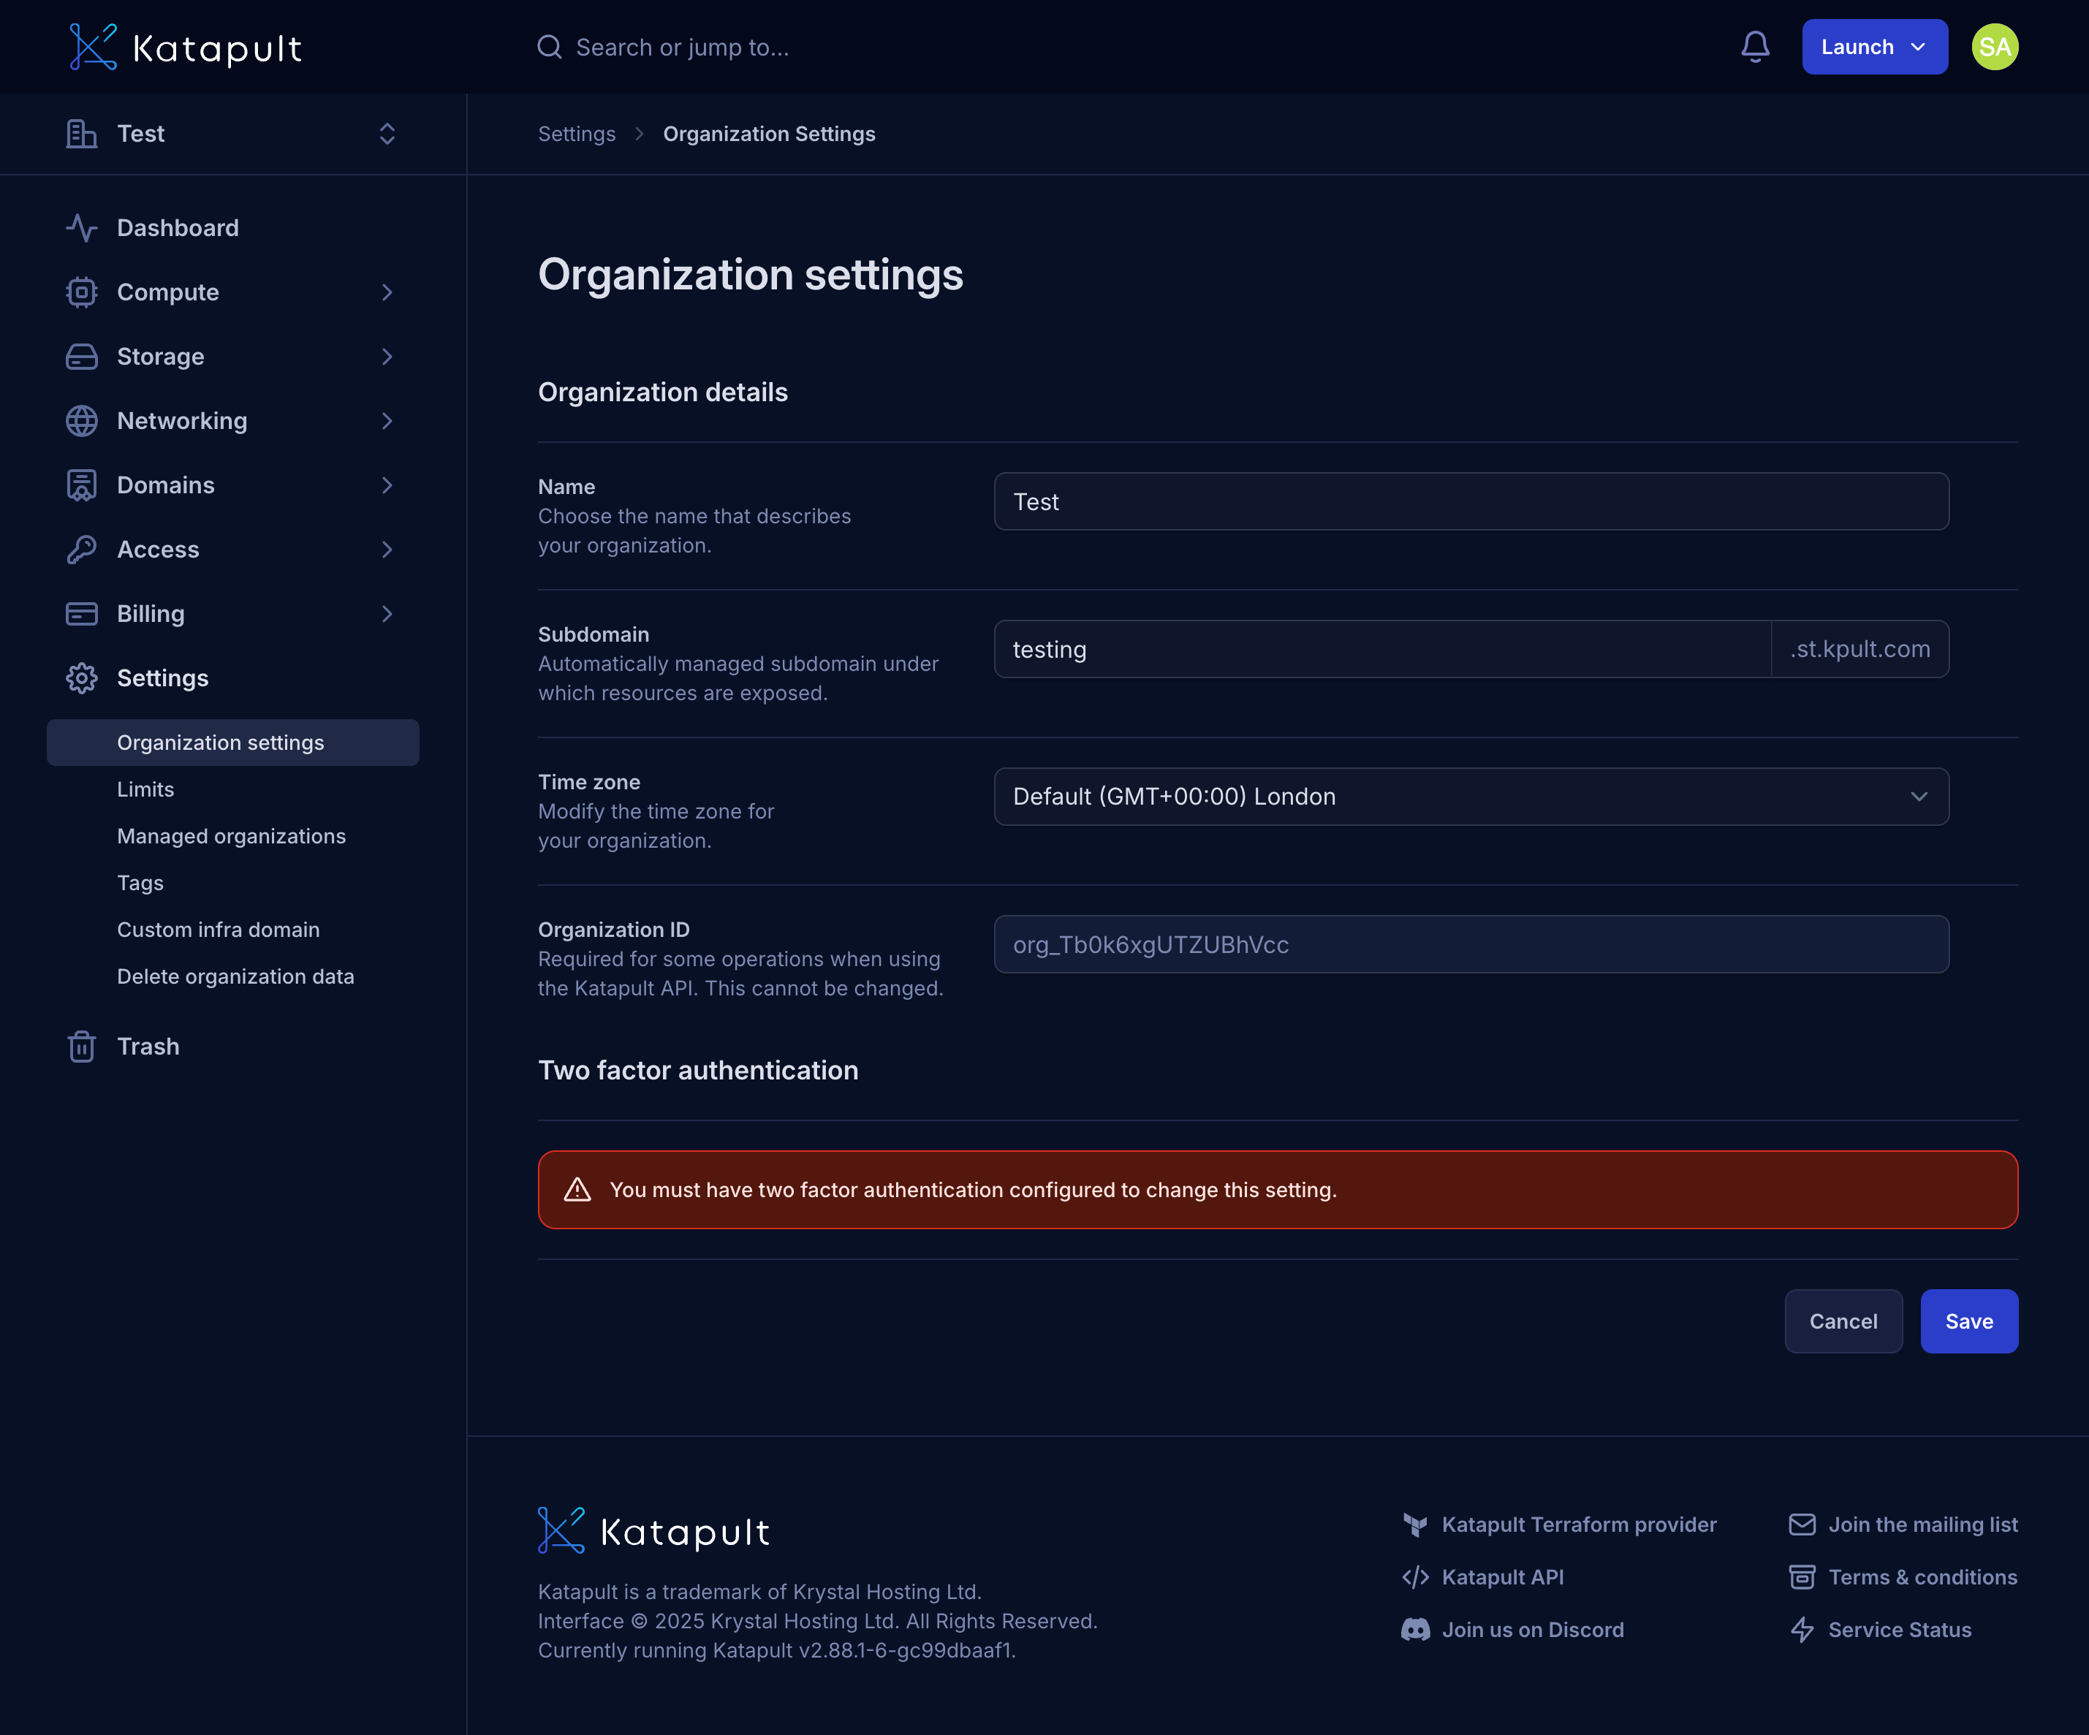Open the Tags settings page
Viewport: 2089px width, 1735px height.
point(140,882)
